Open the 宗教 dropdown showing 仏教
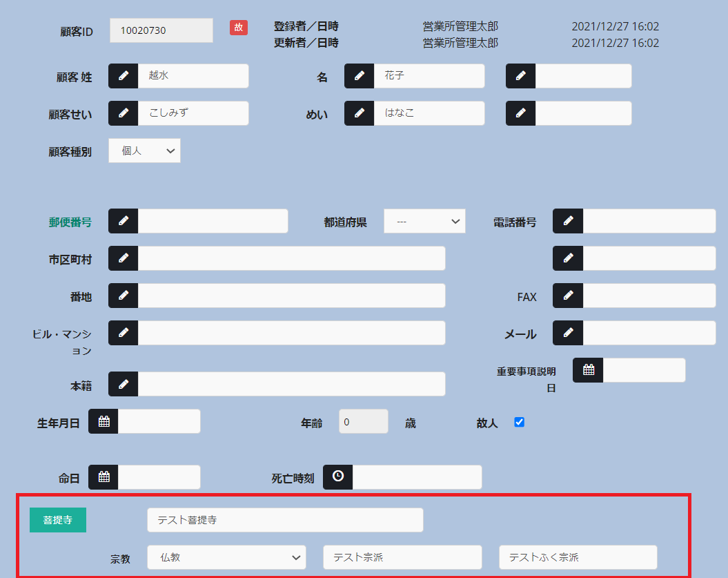 coord(226,557)
